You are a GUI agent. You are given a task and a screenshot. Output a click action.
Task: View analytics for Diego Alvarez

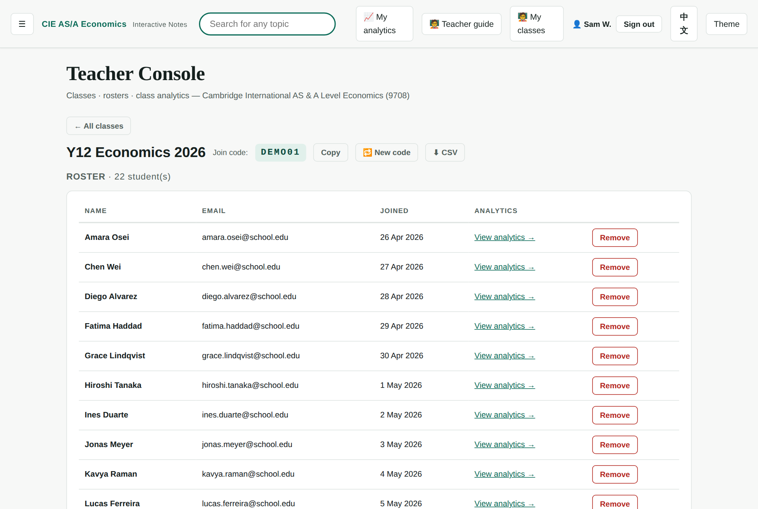pyautogui.click(x=505, y=297)
